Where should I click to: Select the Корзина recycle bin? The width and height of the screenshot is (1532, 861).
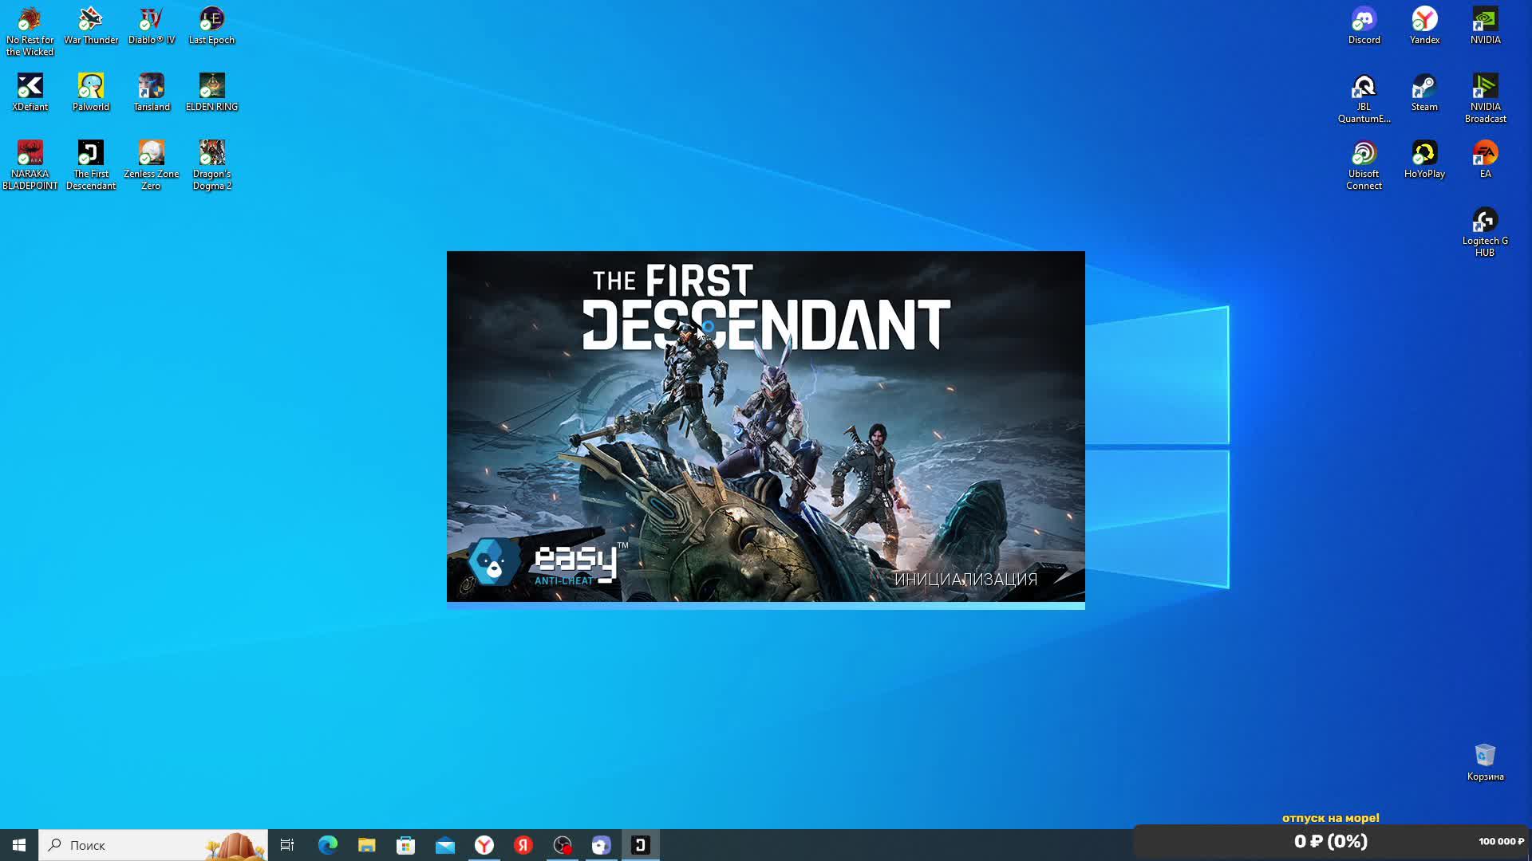1485,756
